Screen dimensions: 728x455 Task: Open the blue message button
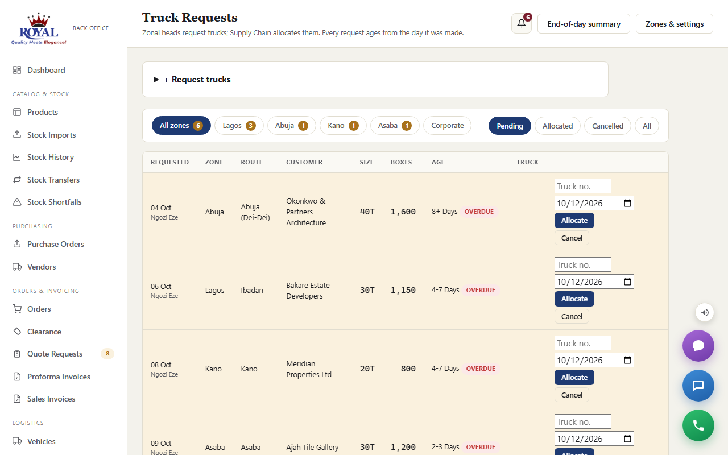coord(698,386)
